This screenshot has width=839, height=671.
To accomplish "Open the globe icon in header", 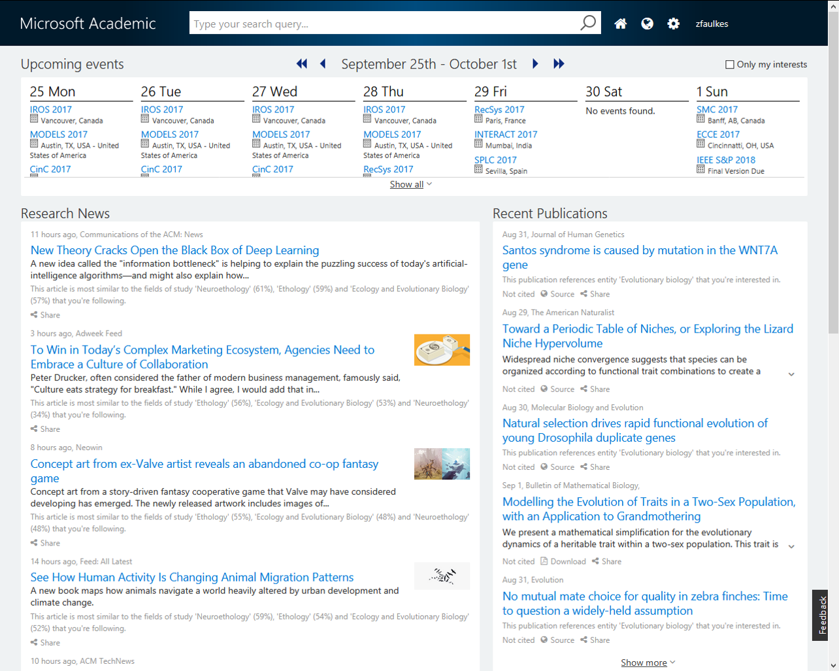I will click(x=647, y=24).
